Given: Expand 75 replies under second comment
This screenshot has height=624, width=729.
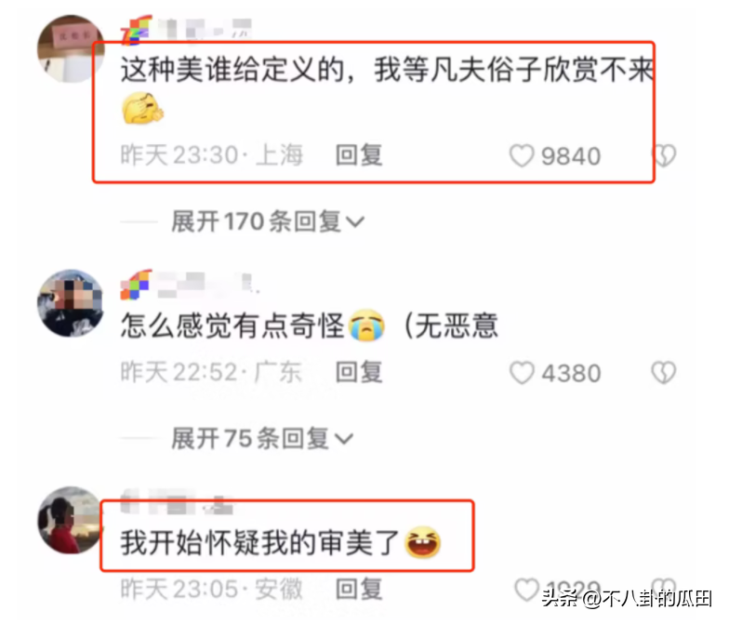Looking at the screenshot, I should [x=262, y=439].
